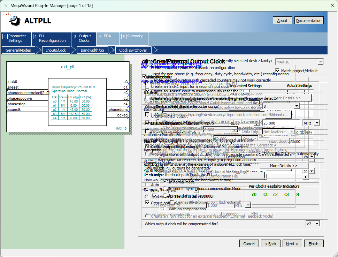338x257 pixels.
Task: Open the About dialog
Action: tap(282, 21)
